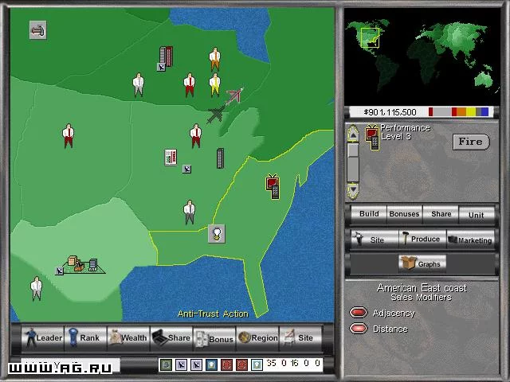Click the first satellite dish icon in status bar

pos(182,364)
